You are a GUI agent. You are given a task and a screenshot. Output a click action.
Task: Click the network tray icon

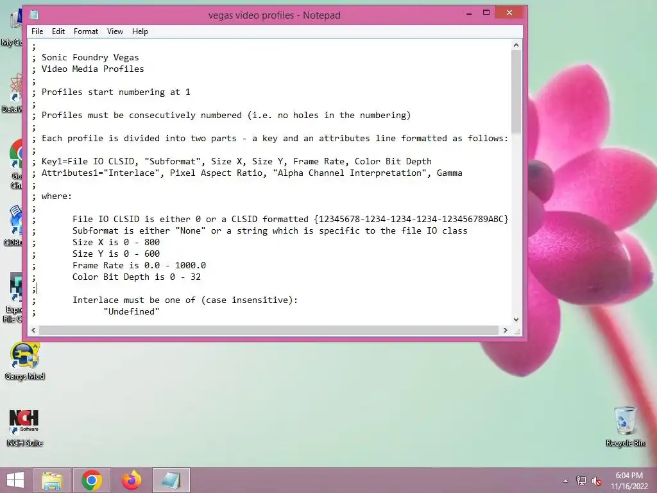(581, 481)
